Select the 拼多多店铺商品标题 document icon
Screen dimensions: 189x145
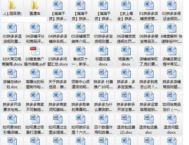172,74
